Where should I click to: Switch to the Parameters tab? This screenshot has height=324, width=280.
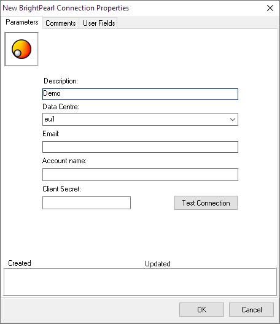[22, 22]
